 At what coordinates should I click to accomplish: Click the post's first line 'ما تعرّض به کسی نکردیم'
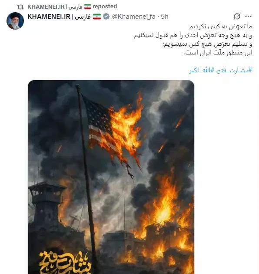(221, 27)
